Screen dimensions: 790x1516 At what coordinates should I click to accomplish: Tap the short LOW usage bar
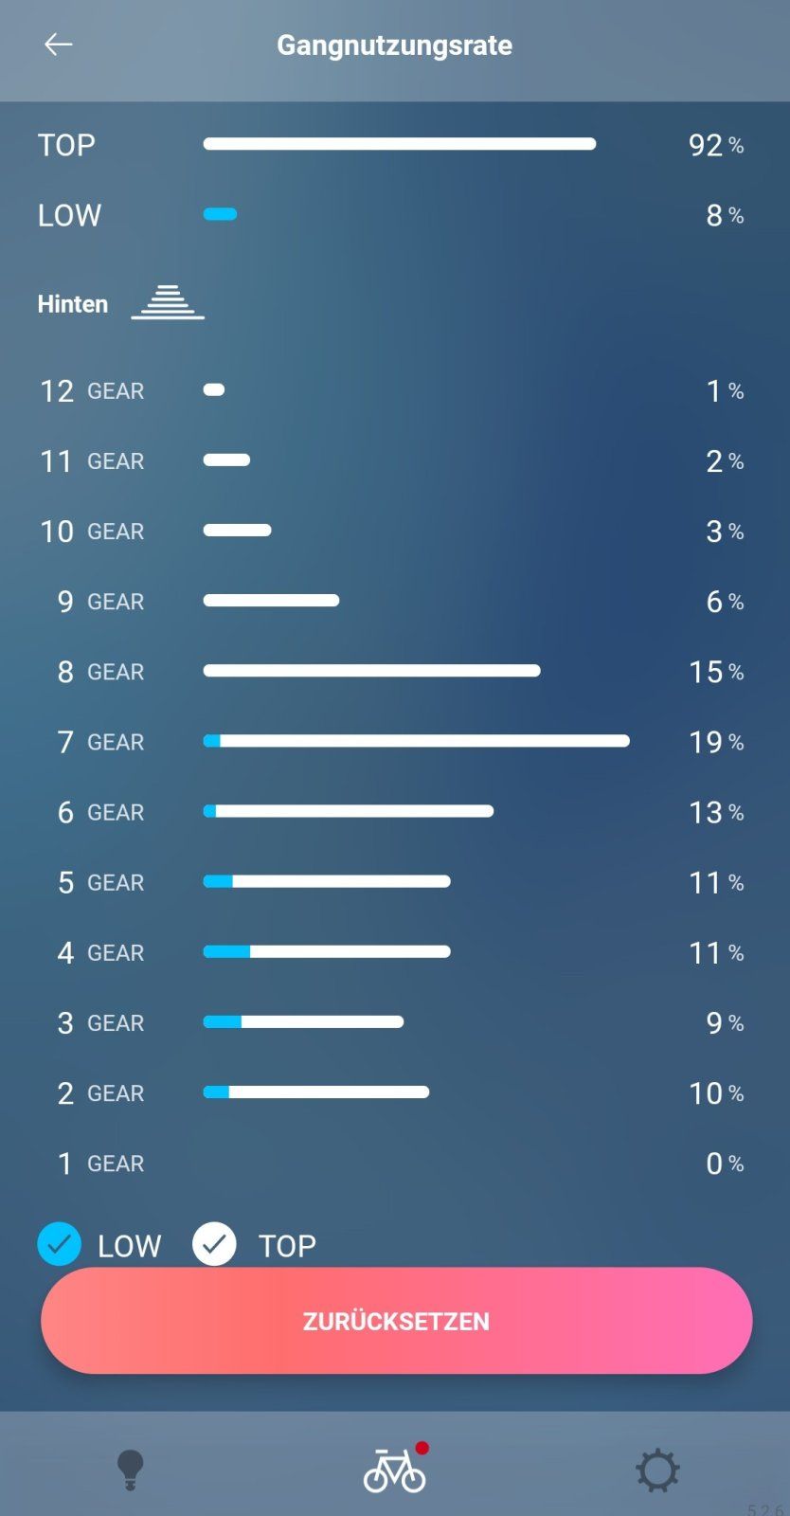coord(219,214)
